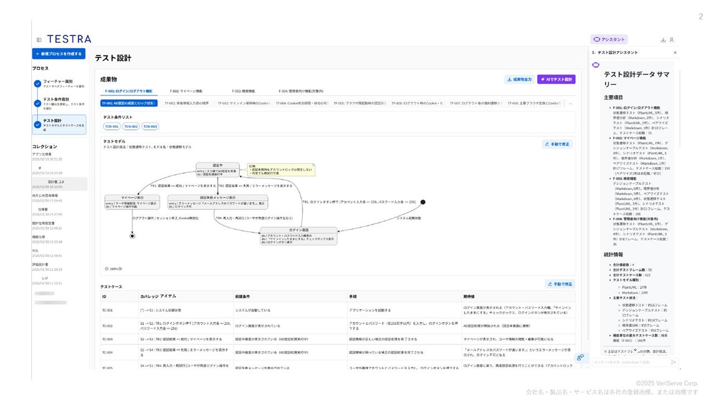
Task: Click 手動で修正 for the test cases
Action: [559, 284]
